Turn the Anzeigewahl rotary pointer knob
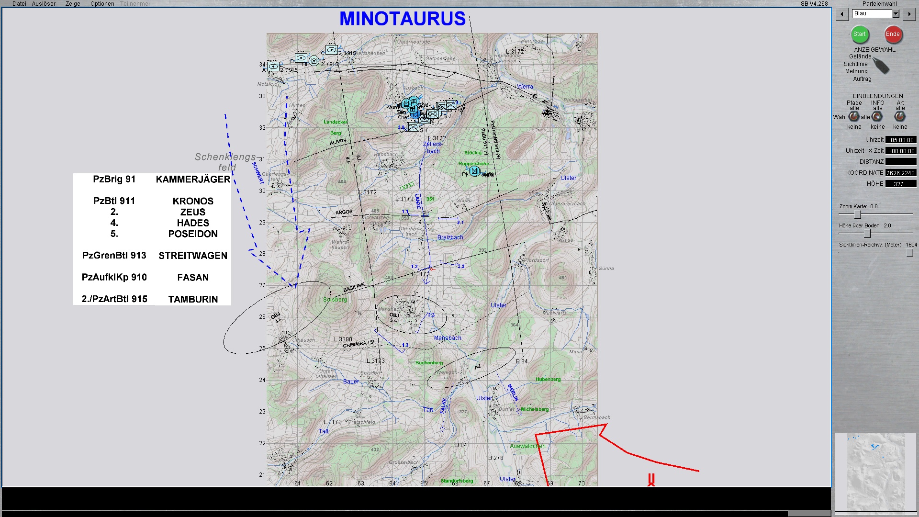Viewport: 919px width, 517px height. (x=881, y=66)
